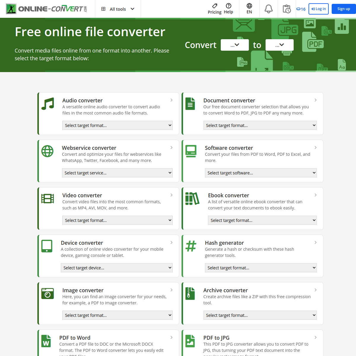Image resolution: width=356 pixels, height=356 pixels.
Task: Click the Sign up button
Action: coord(344,9)
